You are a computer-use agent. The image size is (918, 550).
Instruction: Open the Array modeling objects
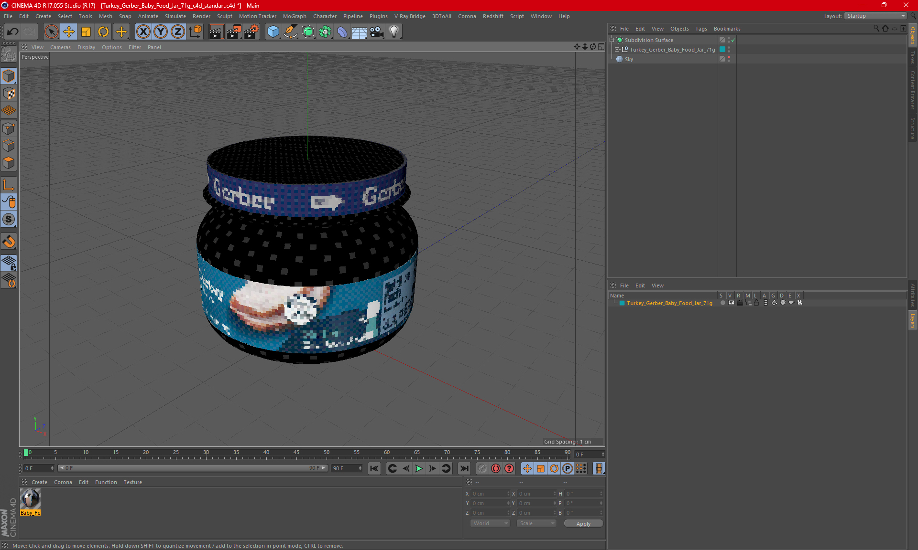(325, 32)
